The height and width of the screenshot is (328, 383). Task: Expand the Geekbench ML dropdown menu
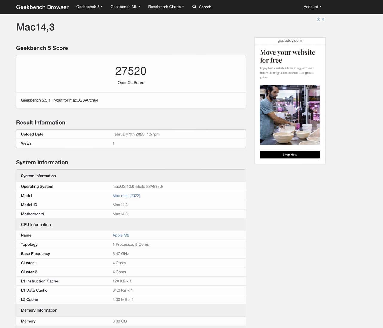(x=125, y=7)
